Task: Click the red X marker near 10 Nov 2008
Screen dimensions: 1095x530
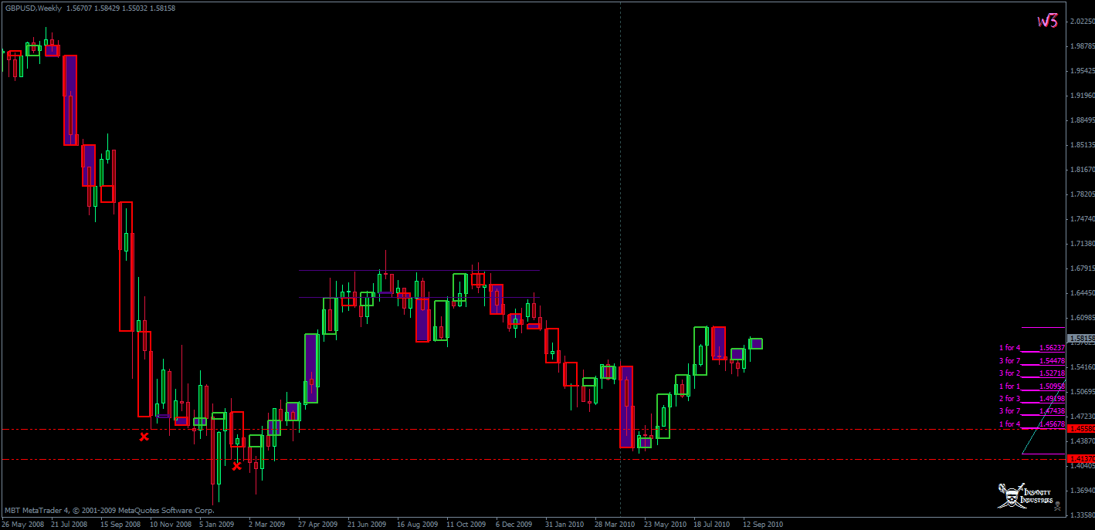Action: (x=144, y=437)
